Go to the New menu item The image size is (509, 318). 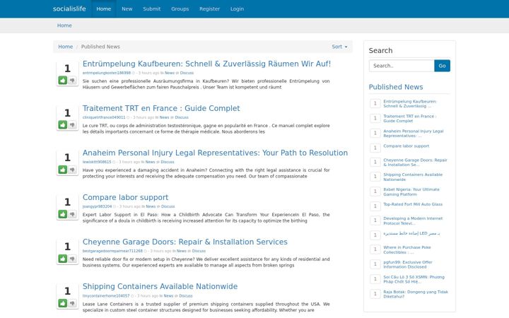[x=127, y=8]
